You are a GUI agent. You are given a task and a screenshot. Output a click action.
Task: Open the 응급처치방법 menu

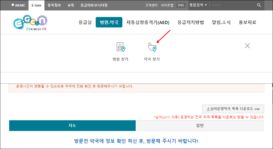pyautogui.click(x=191, y=22)
